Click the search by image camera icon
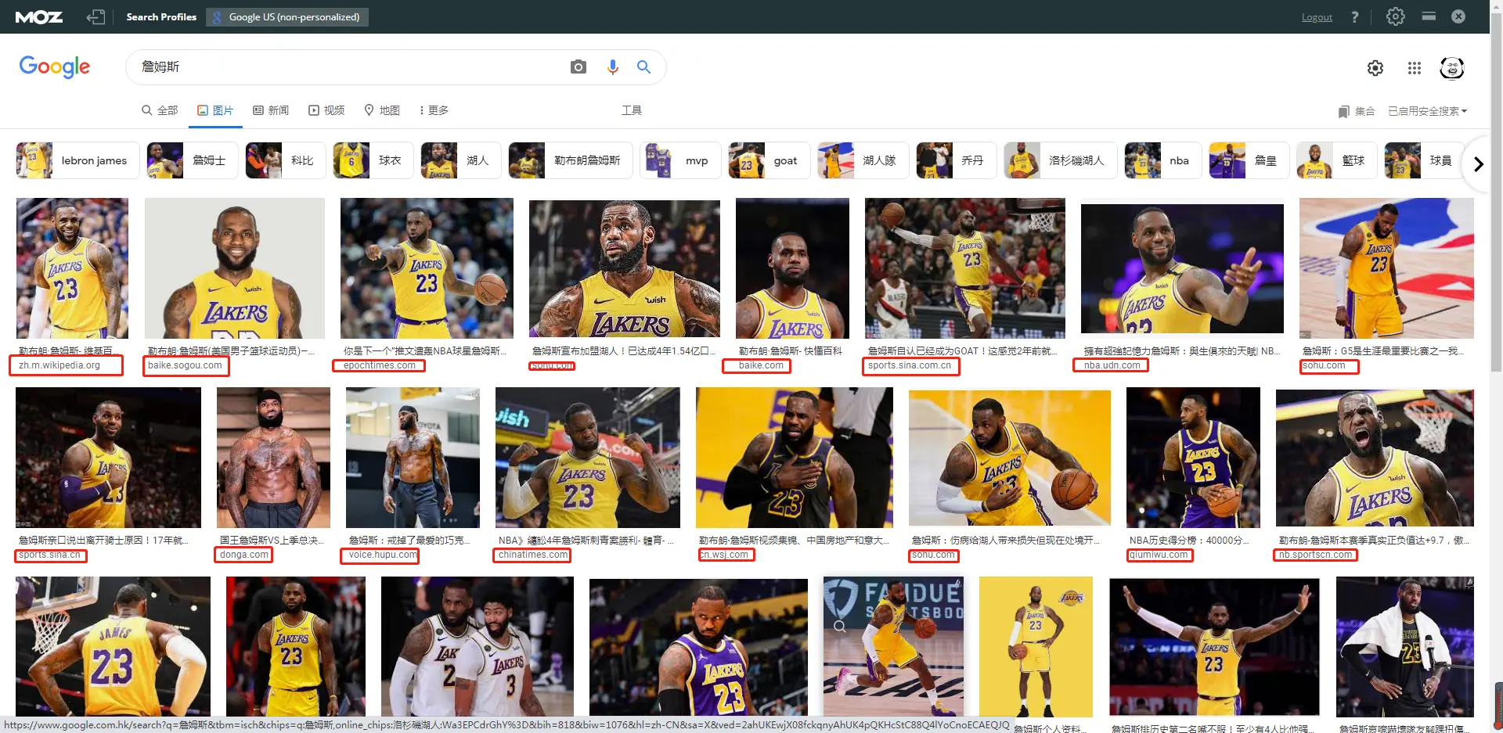This screenshot has width=1503, height=733. tap(578, 67)
